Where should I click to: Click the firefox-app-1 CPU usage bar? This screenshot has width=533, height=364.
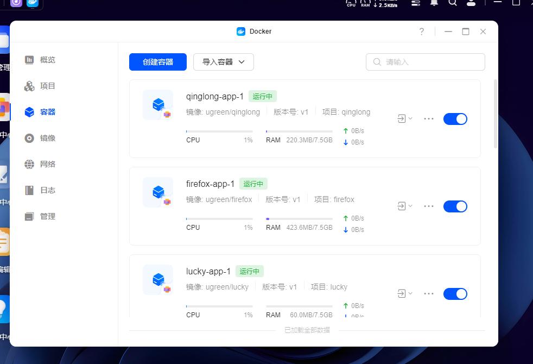(x=219, y=218)
